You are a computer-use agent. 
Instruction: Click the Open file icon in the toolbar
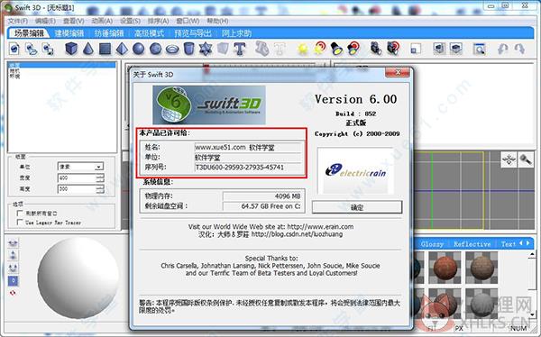point(32,49)
